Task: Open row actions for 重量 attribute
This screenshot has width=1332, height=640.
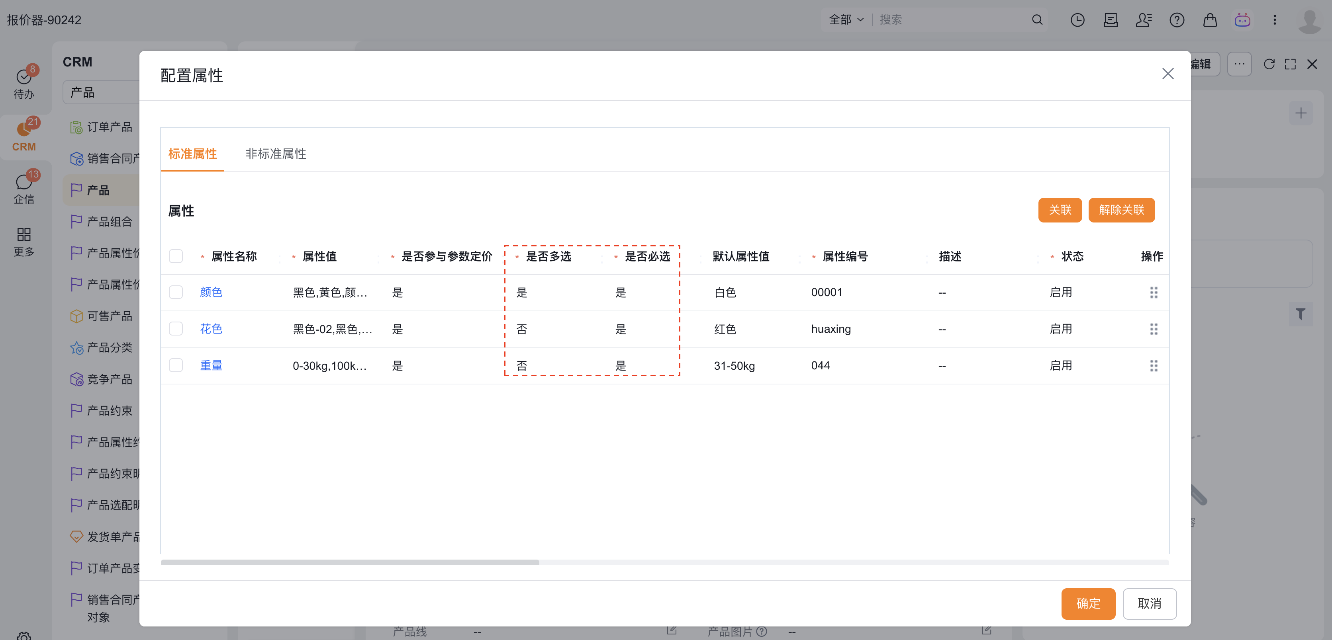Action: [x=1153, y=366]
